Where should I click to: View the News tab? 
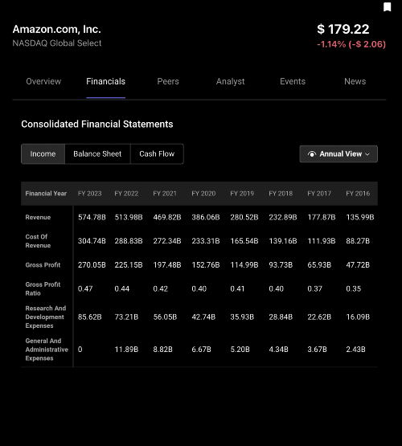(x=355, y=82)
